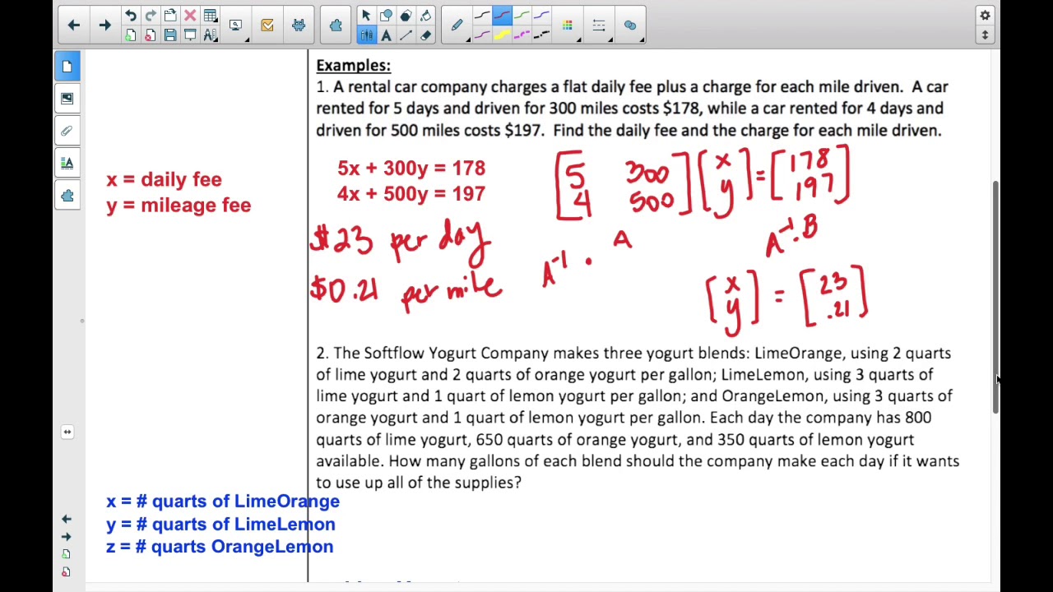Redo the last undone action

click(151, 16)
